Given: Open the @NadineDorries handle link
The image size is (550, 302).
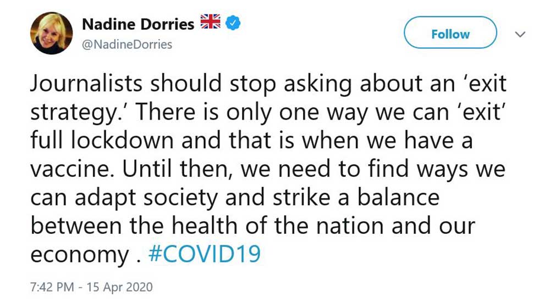Looking at the screenshot, I should click(x=127, y=45).
